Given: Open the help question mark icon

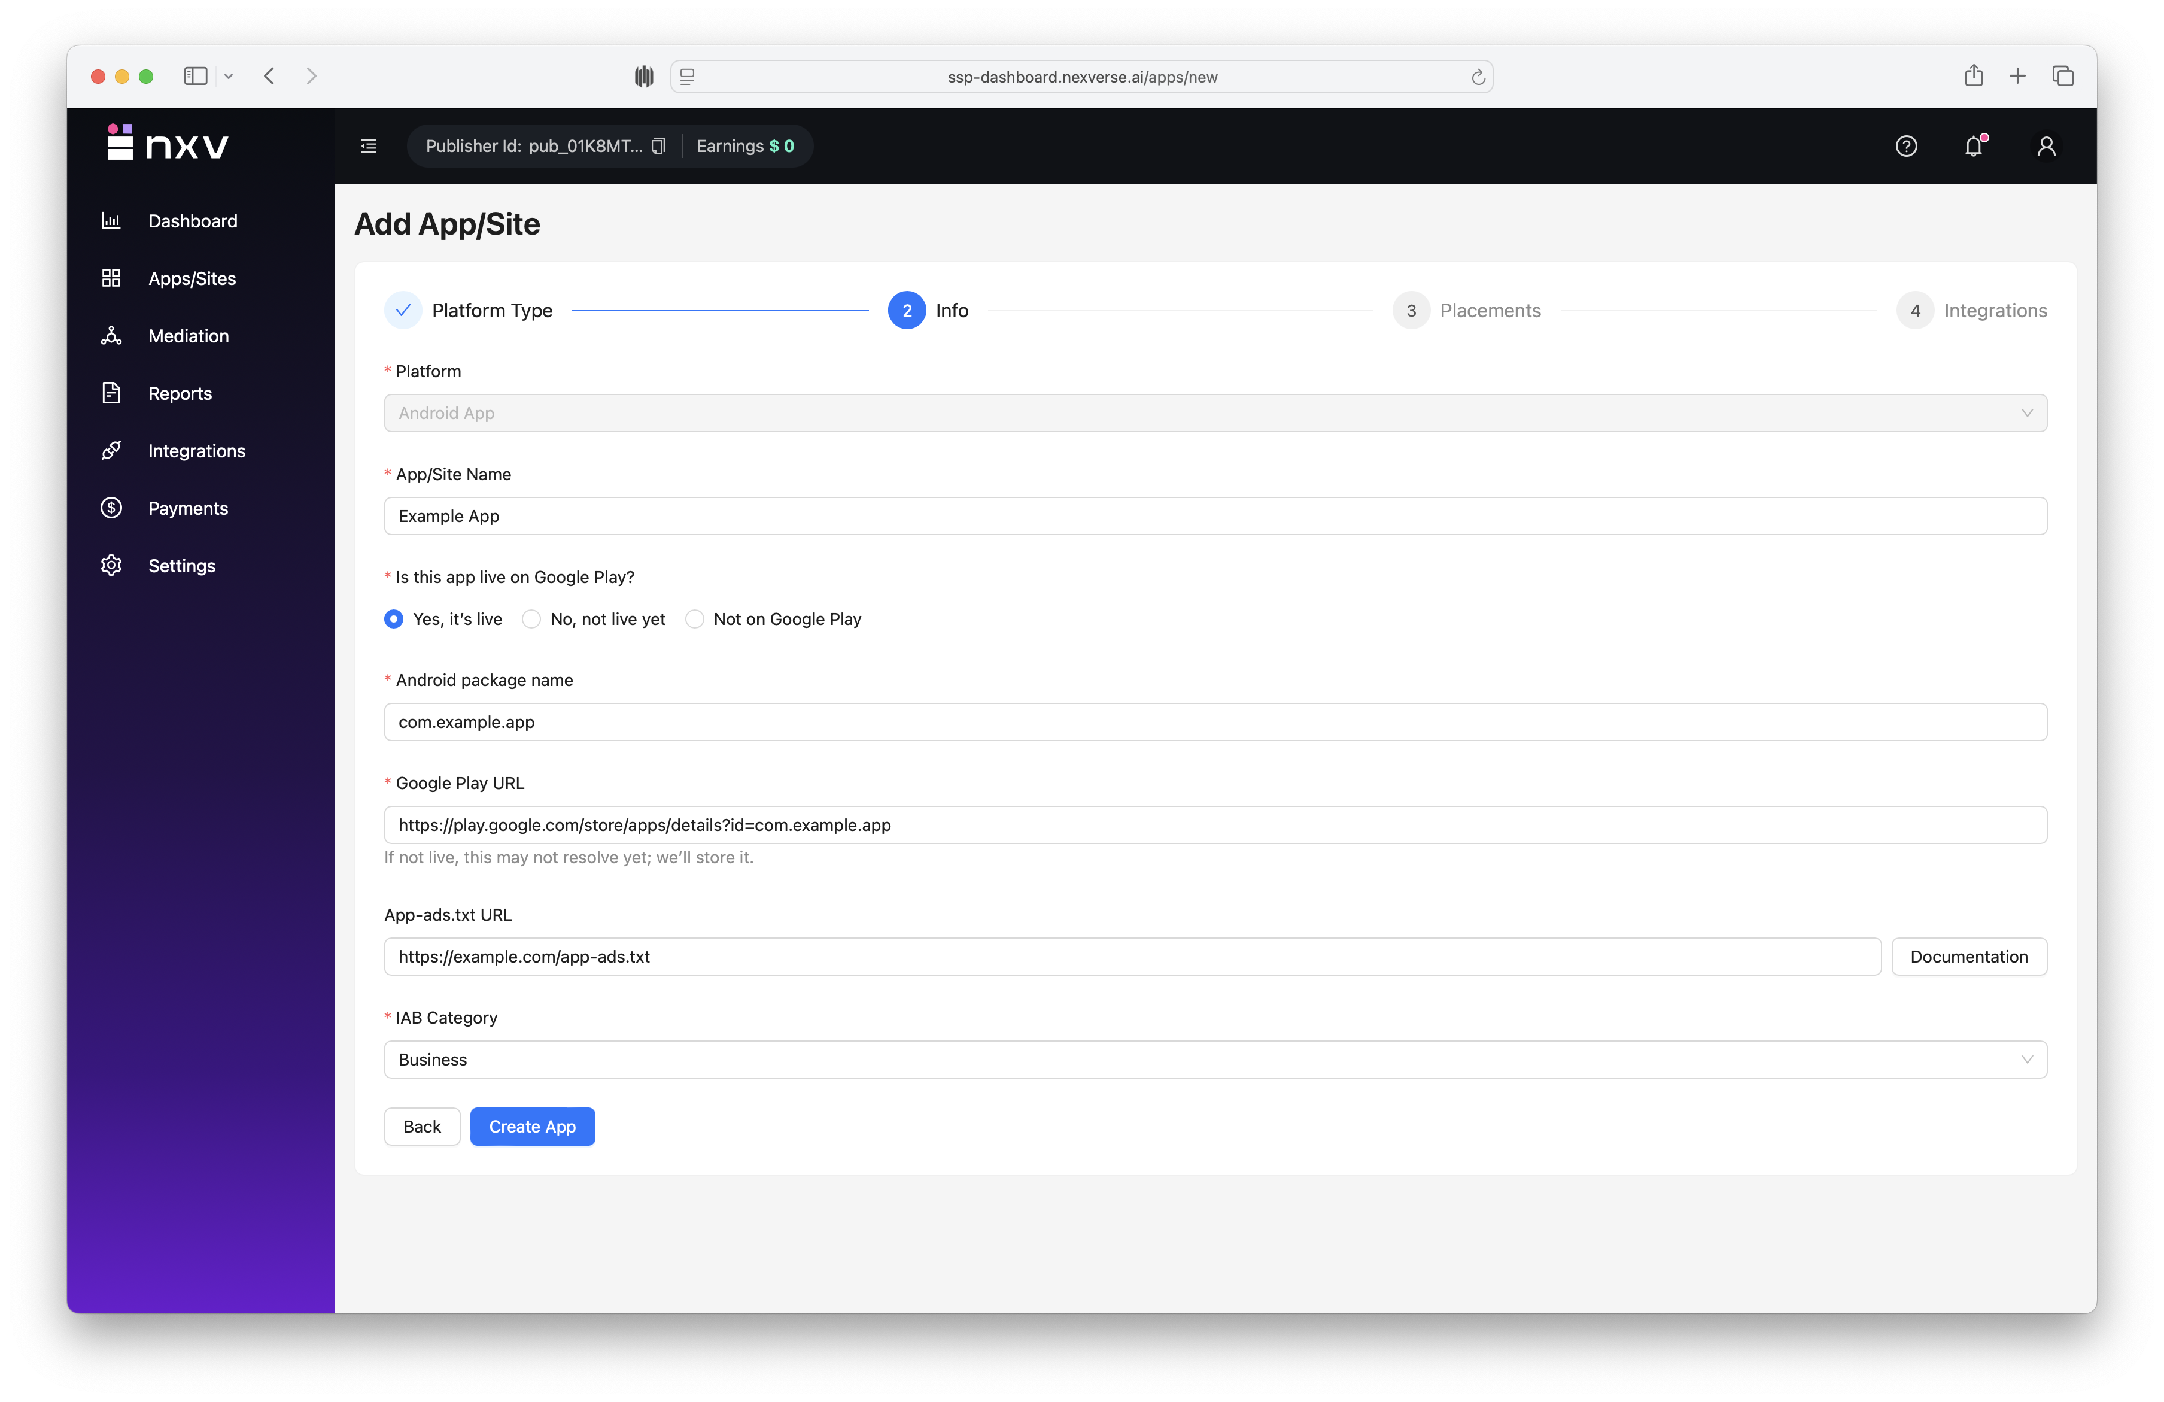Looking at the screenshot, I should 1907,147.
